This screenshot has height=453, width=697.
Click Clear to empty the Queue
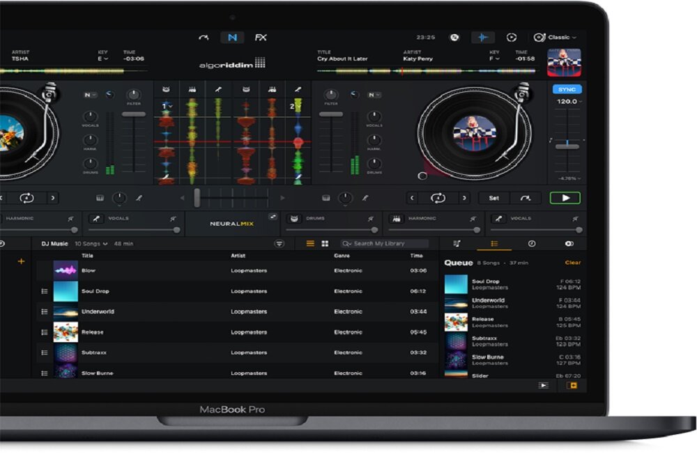[573, 262]
